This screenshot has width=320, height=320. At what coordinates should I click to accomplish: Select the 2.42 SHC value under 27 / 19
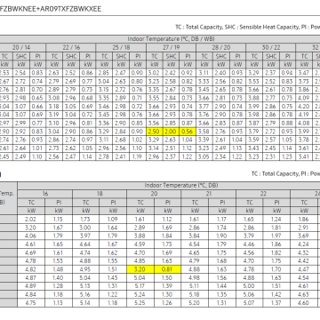coord(172,73)
